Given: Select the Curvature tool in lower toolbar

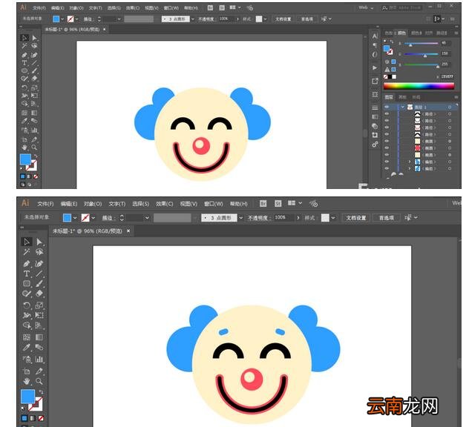Looking at the screenshot, I should click(x=39, y=264).
